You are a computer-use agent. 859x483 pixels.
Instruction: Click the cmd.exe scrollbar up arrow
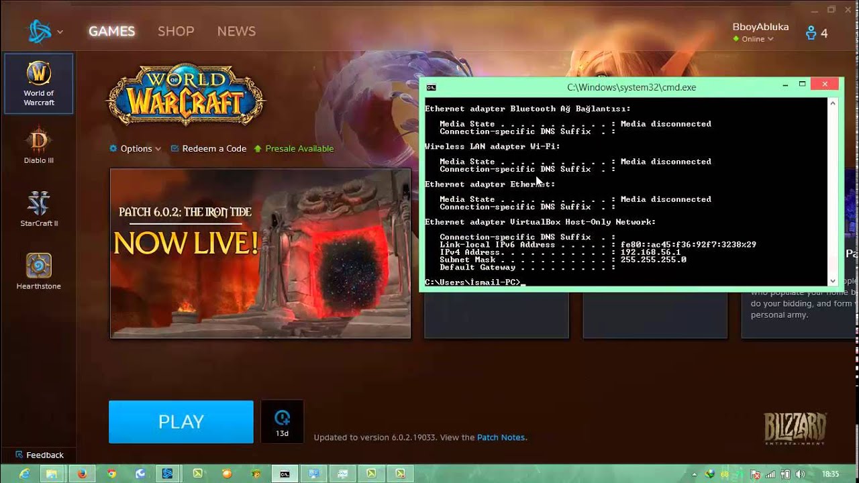tap(833, 103)
